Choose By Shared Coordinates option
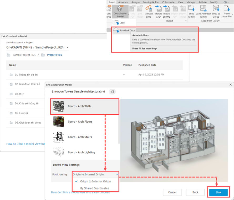This screenshot has height=200, width=234. (95, 188)
